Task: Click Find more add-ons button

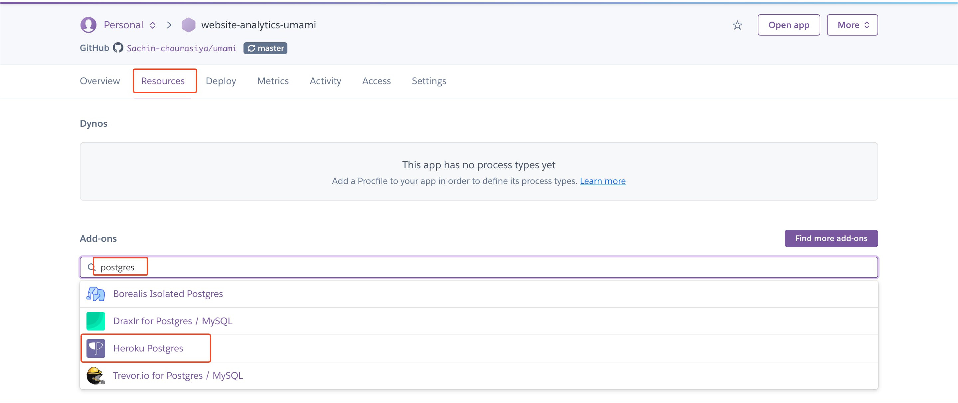Action: [x=831, y=238]
